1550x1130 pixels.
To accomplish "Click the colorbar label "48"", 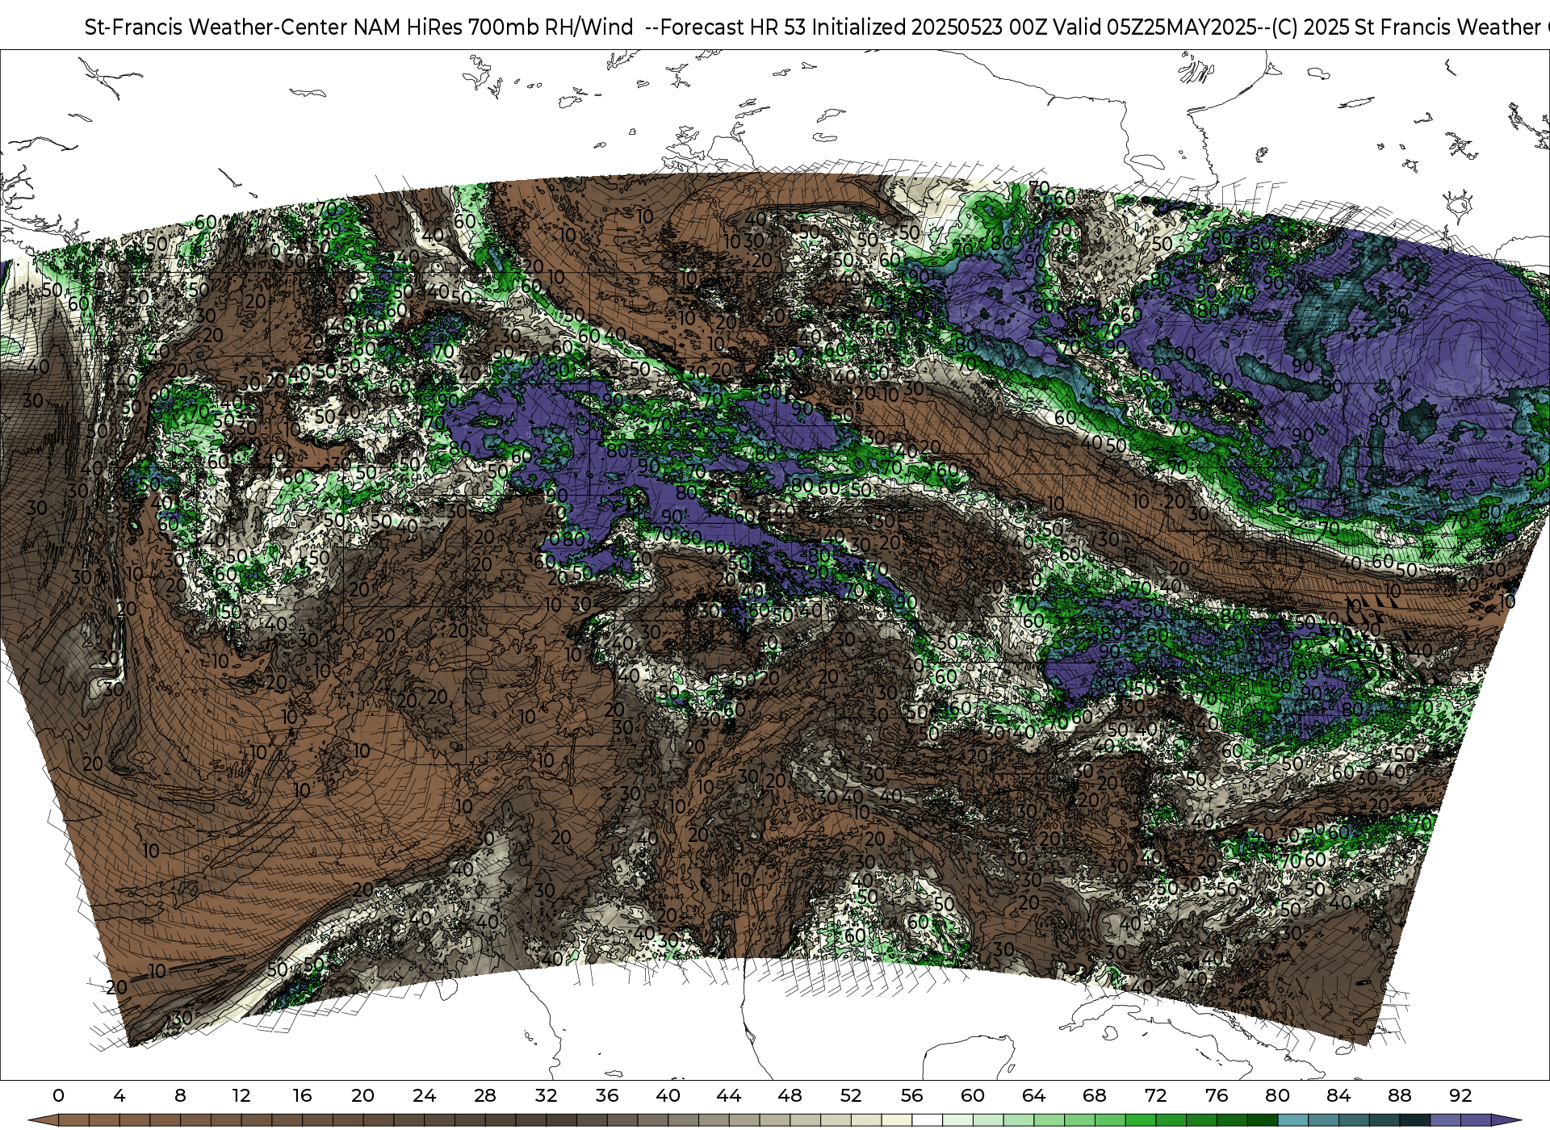I will click(x=790, y=1095).
